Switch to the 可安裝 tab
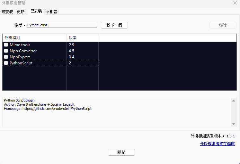Screen dimensions: 240x164 [x=7, y=12]
